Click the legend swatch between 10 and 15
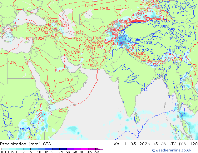 (x=41, y=149)
